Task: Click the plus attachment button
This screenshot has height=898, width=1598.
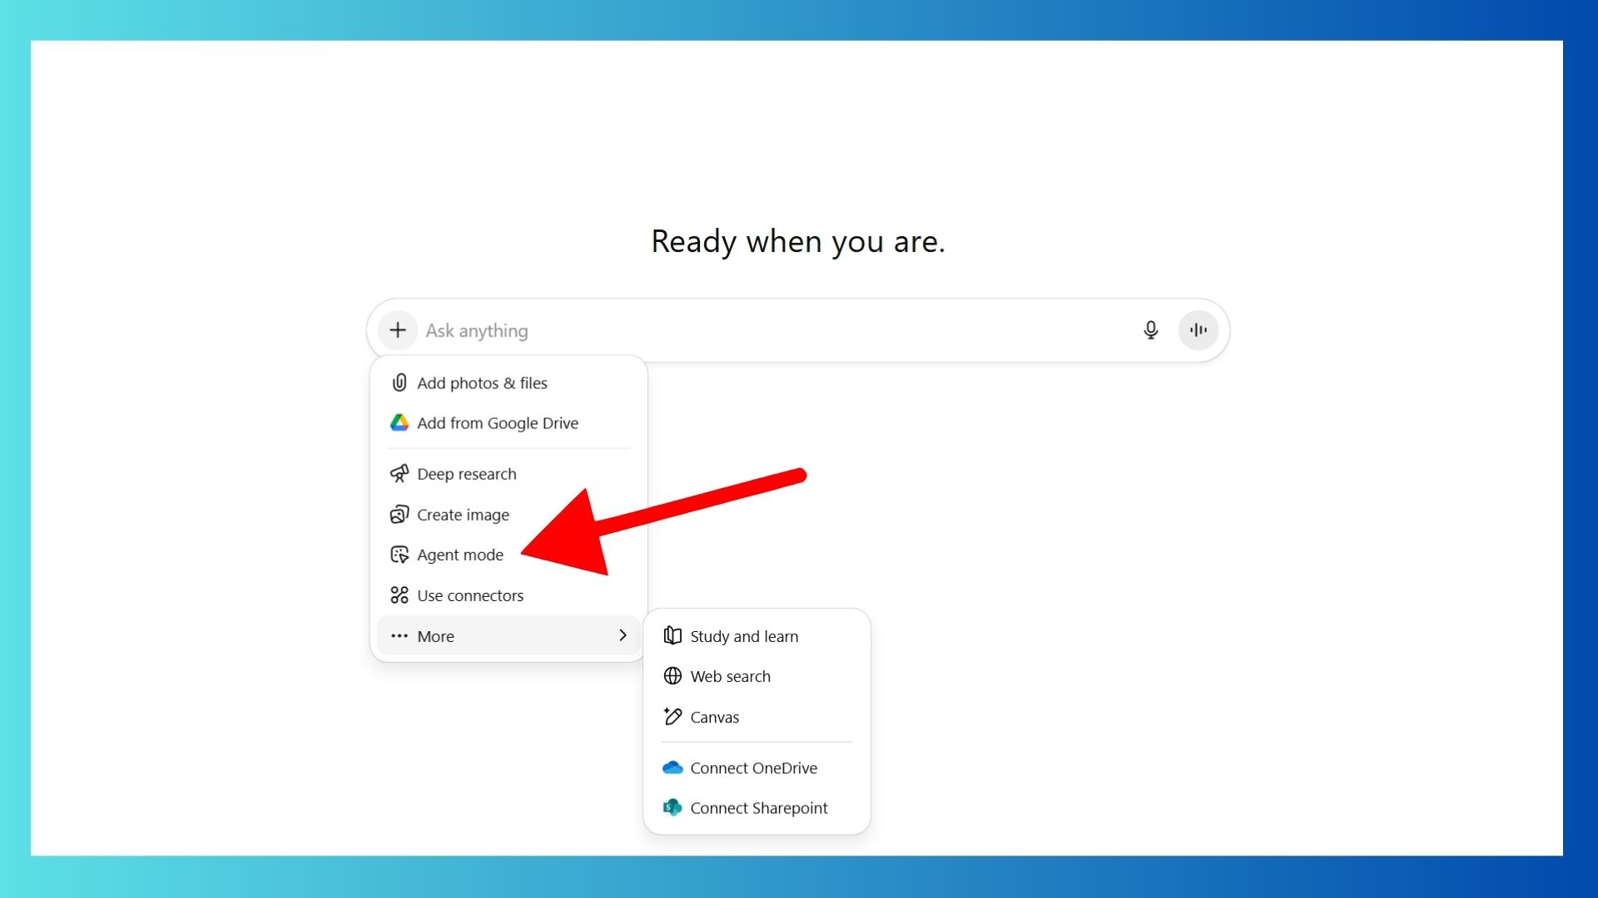Action: tap(398, 330)
